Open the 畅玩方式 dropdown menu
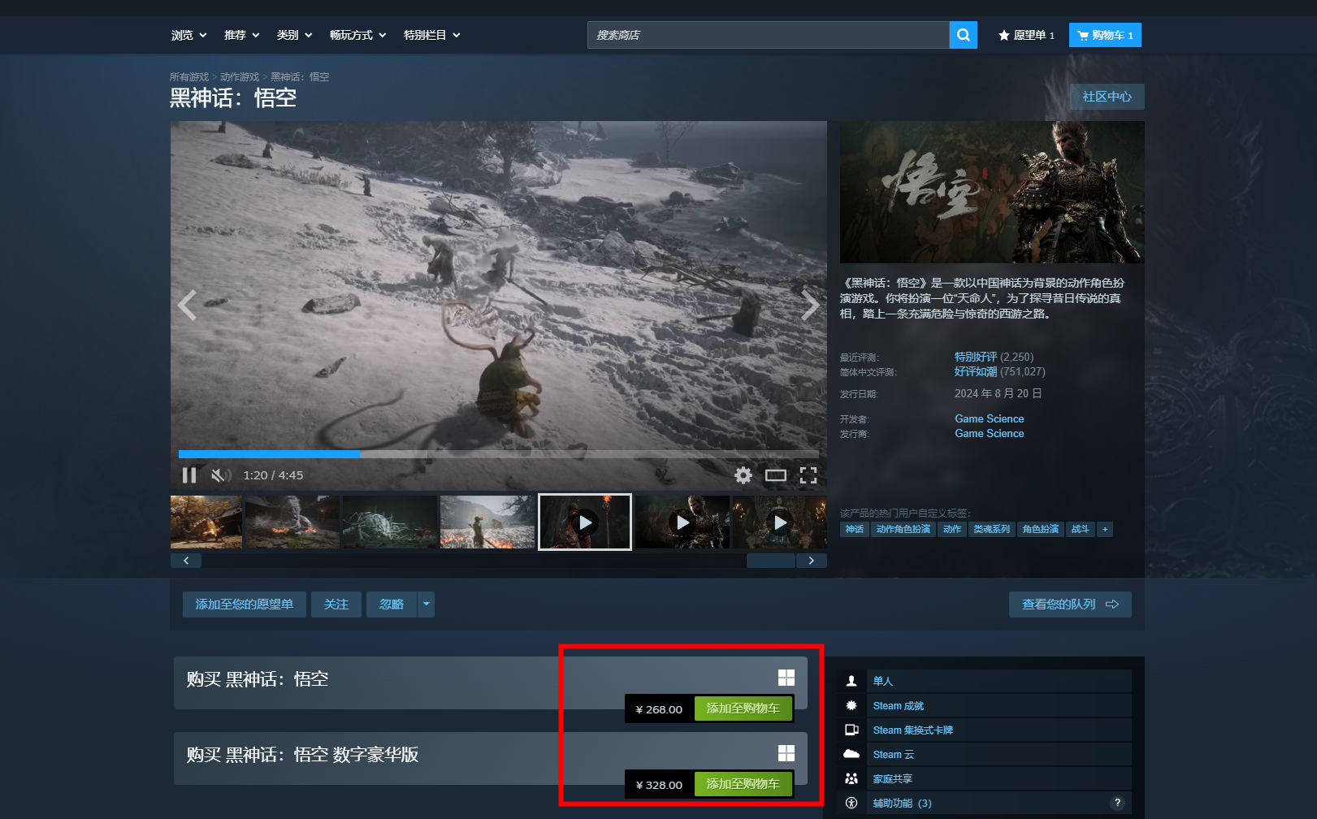Image resolution: width=1317 pixels, height=819 pixels. point(358,35)
